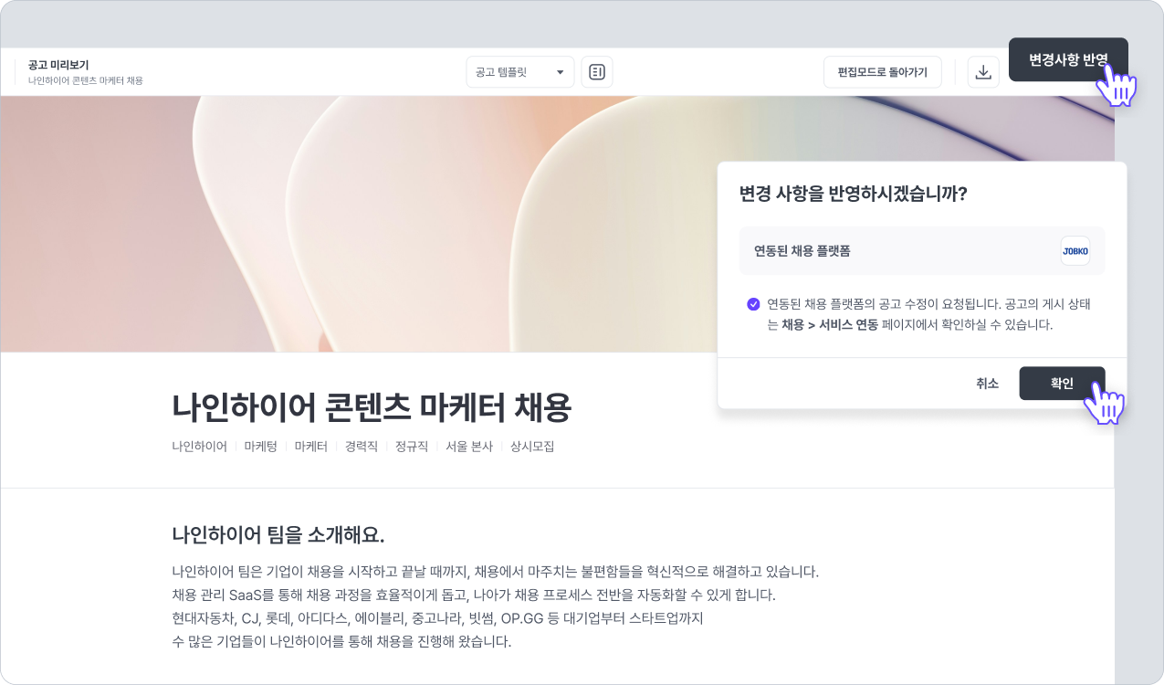Click the 서울 본사 tag

click(469, 447)
